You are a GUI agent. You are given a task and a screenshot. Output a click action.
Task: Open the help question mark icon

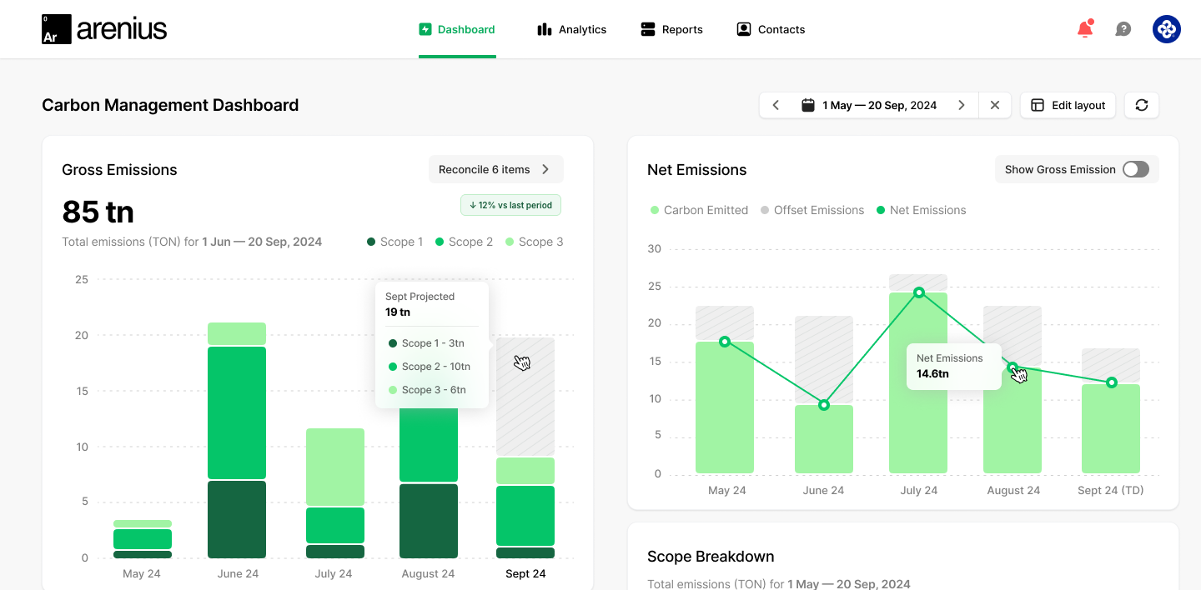(x=1123, y=28)
